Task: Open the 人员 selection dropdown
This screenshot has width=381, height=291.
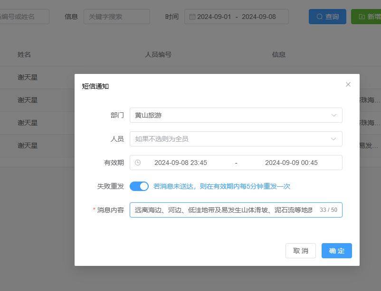Action: pyautogui.click(x=236, y=139)
